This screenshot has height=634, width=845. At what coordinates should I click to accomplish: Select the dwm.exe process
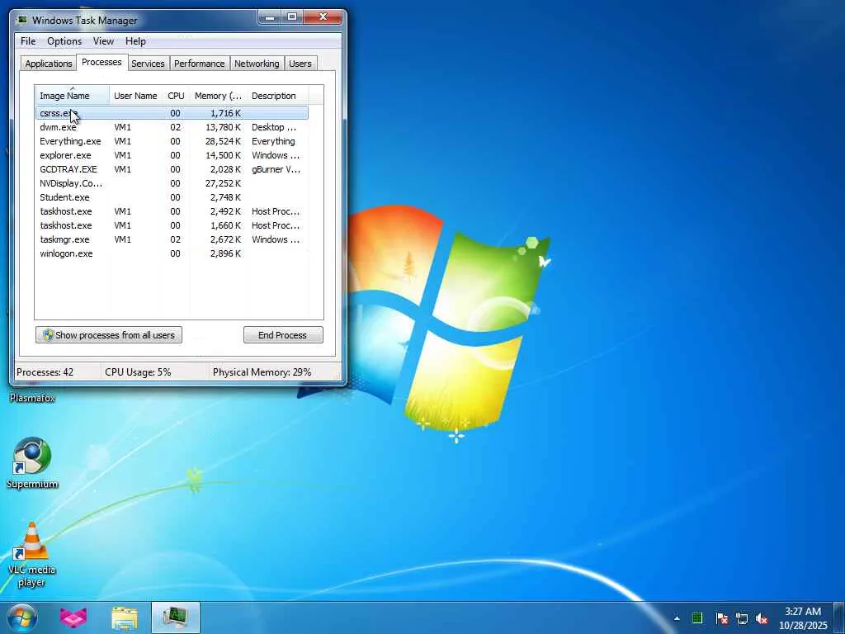pos(172,127)
